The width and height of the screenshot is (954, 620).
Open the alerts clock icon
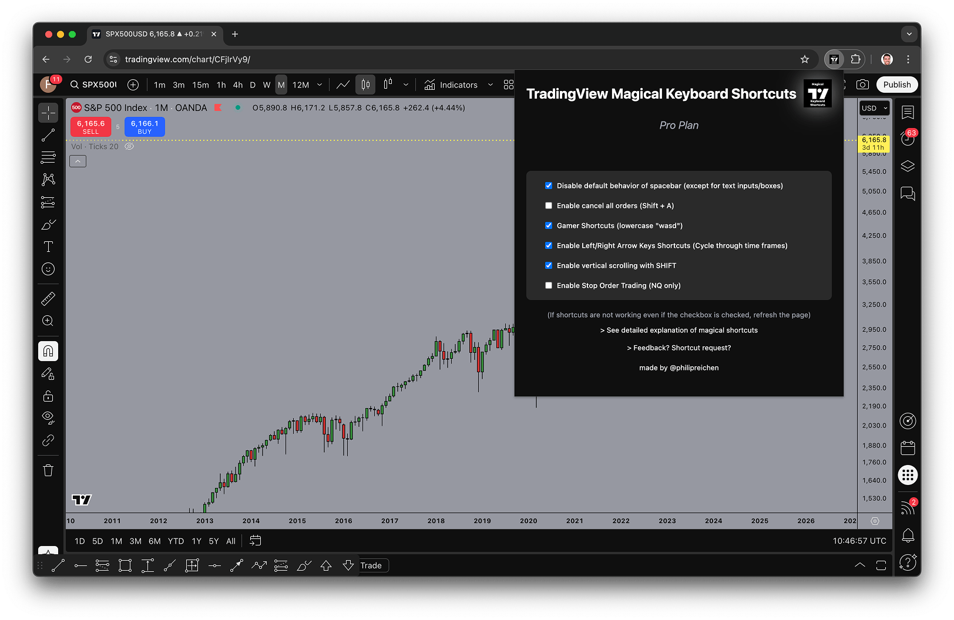(x=908, y=139)
